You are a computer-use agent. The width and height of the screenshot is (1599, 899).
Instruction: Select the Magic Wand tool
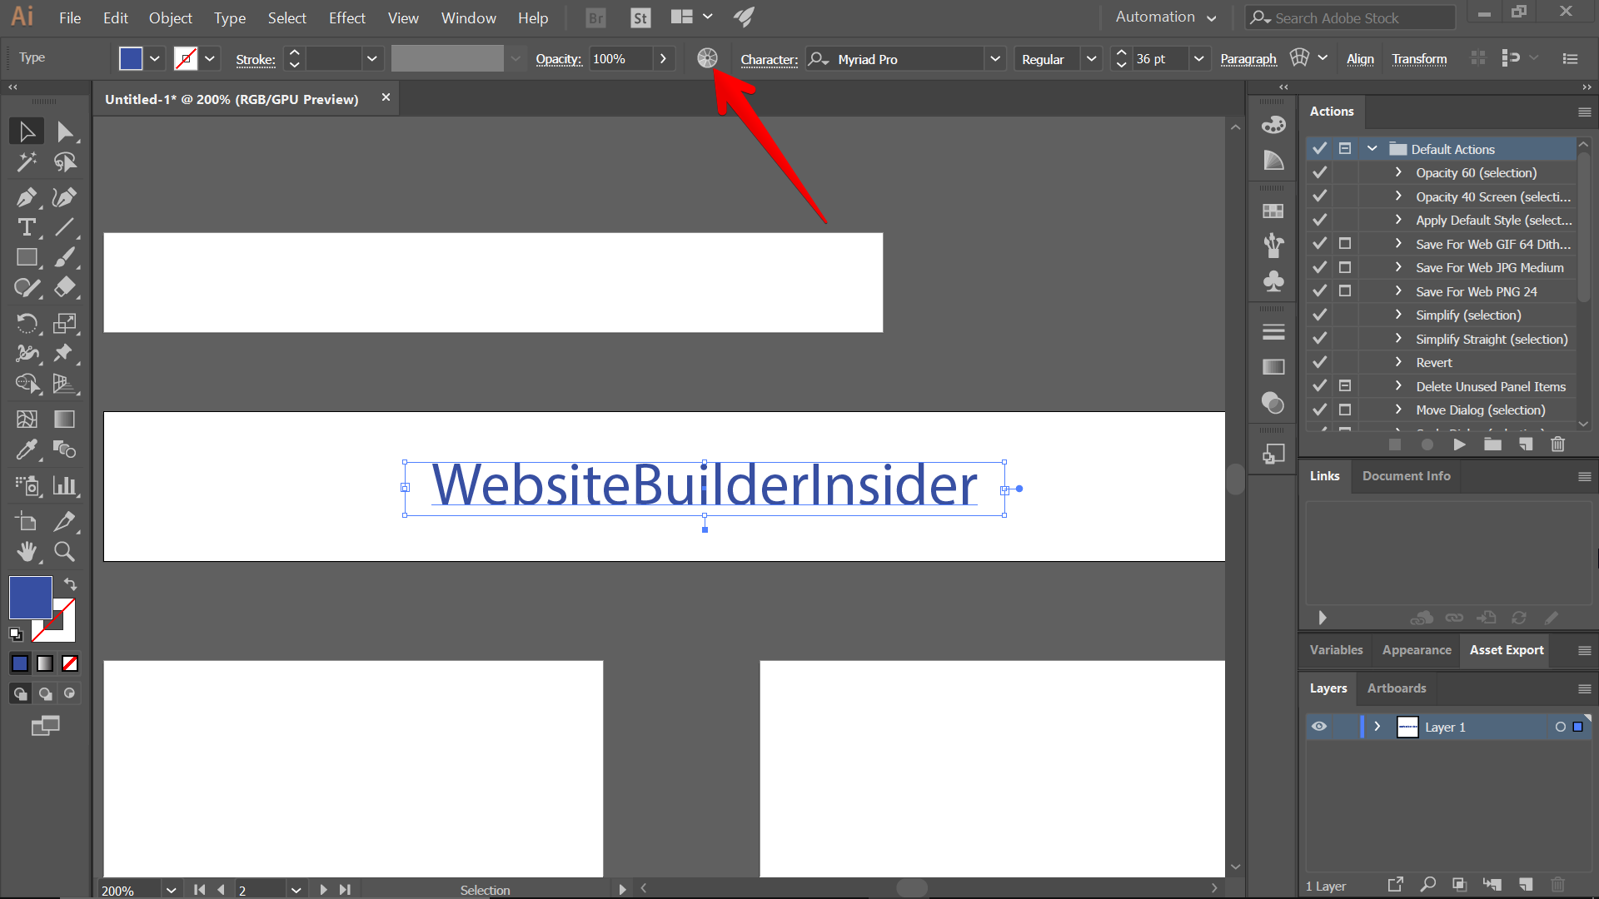(x=27, y=161)
